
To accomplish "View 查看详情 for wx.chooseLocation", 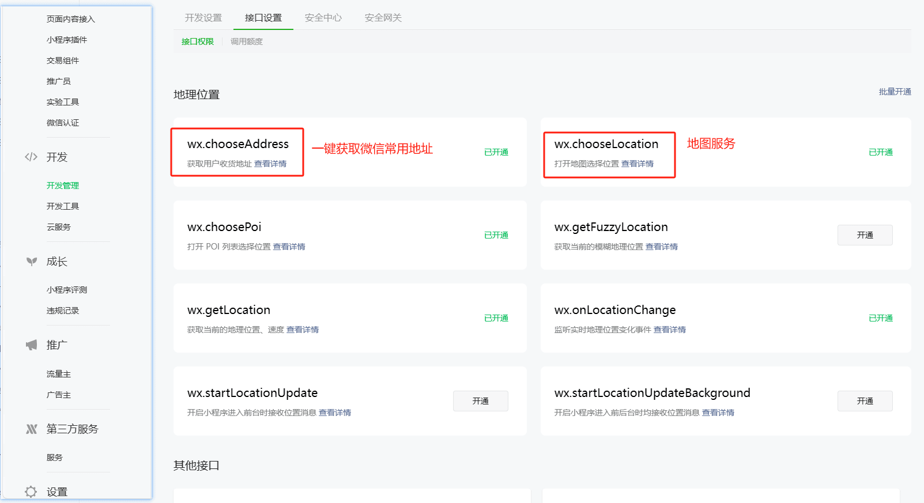I will [x=638, y=164].
